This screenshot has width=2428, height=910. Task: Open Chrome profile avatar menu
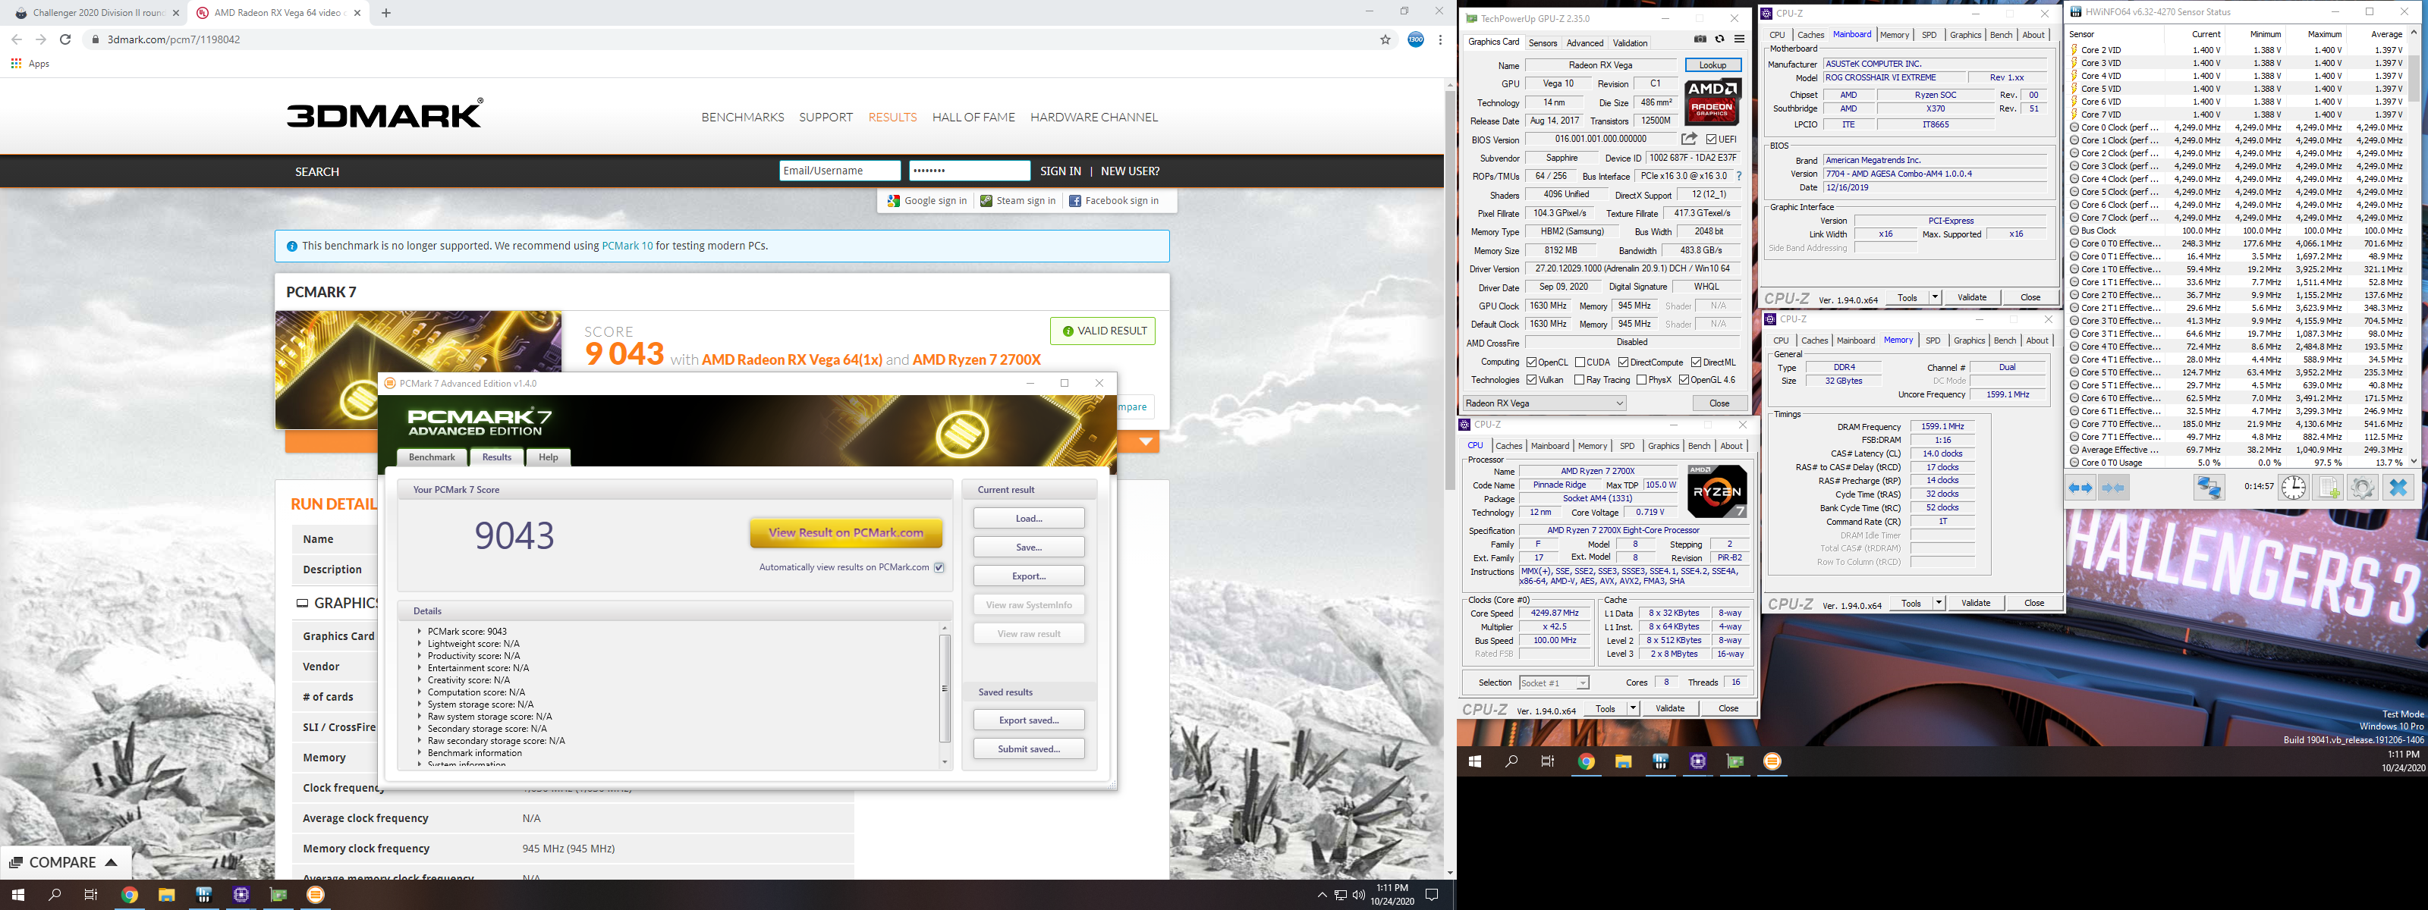(x=1416, y=39)
